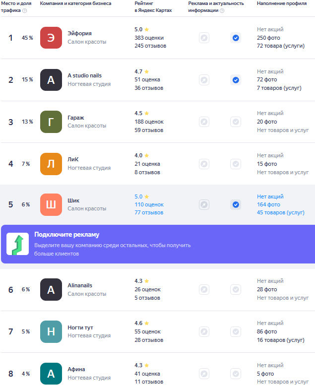The image size is (315, 392).
Task: Click the advertising icon in the Шик row
Action: pyautogui.click(x=204, y=204)
